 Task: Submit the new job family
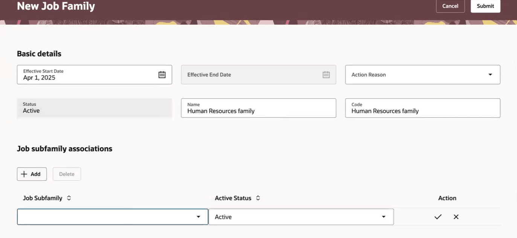(x=485, y=6)
